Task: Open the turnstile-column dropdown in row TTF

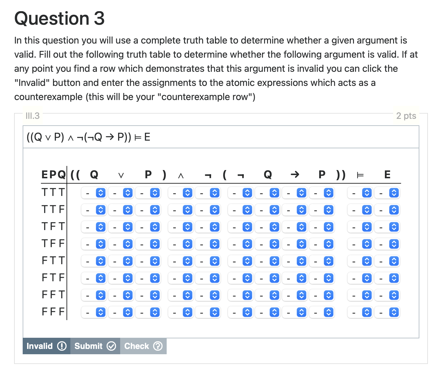Action: click(360, 210)
